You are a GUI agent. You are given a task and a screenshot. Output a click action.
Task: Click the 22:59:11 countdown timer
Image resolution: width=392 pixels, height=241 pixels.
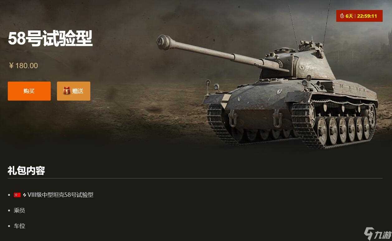(367, 16)
